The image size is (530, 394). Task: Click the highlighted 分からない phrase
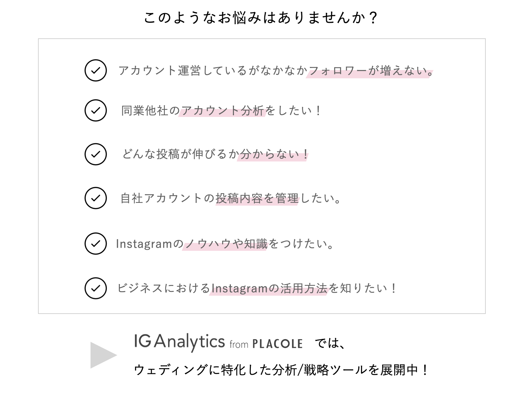pos(273,154)
